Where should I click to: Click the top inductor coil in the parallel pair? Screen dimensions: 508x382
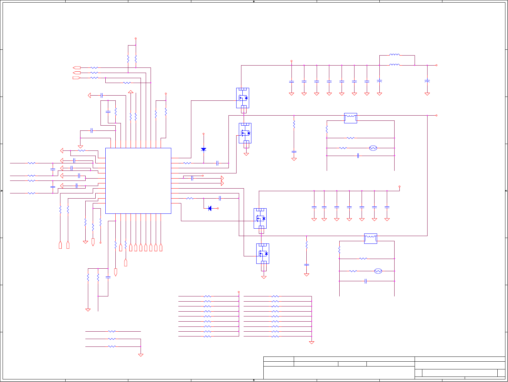(395, 55)
